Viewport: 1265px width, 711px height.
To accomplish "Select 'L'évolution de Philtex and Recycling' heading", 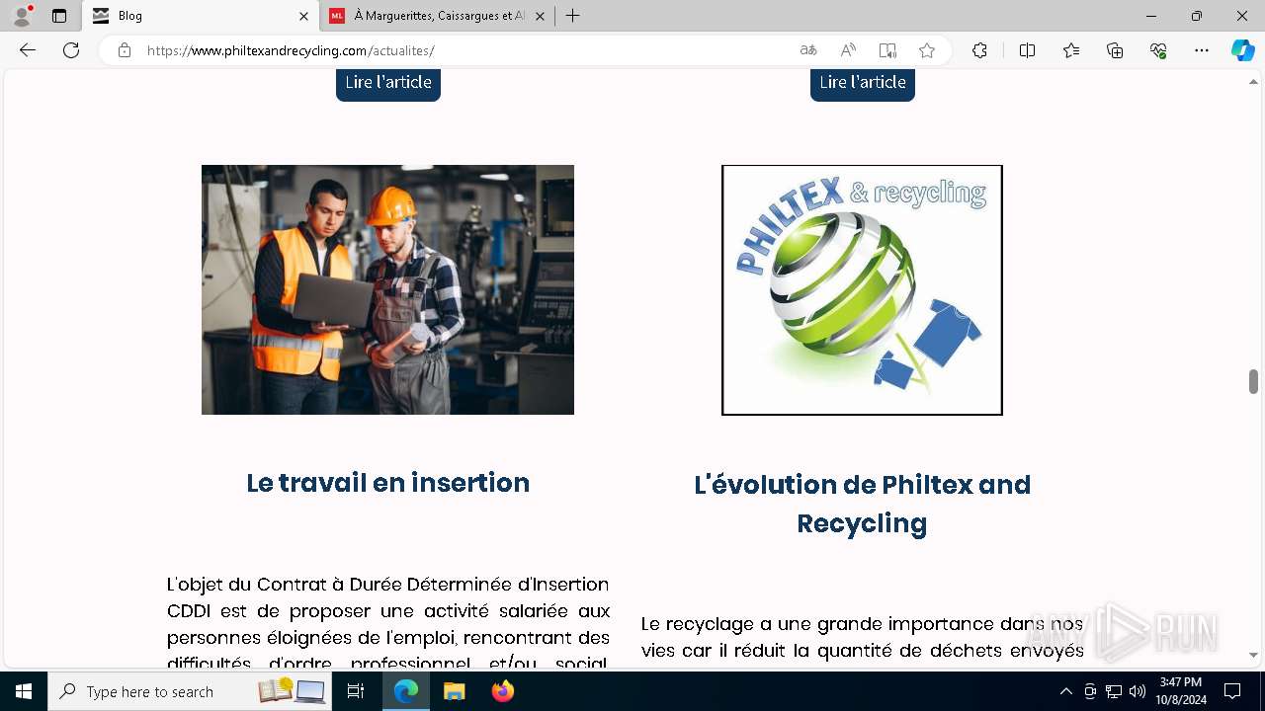I will click(862, 504).
